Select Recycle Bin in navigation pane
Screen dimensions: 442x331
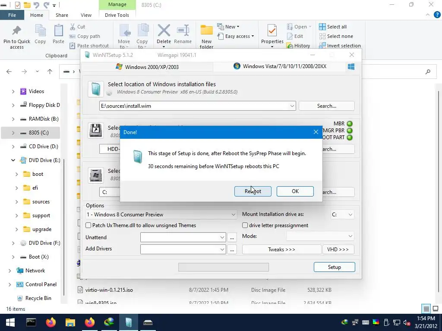coord(34,298)
